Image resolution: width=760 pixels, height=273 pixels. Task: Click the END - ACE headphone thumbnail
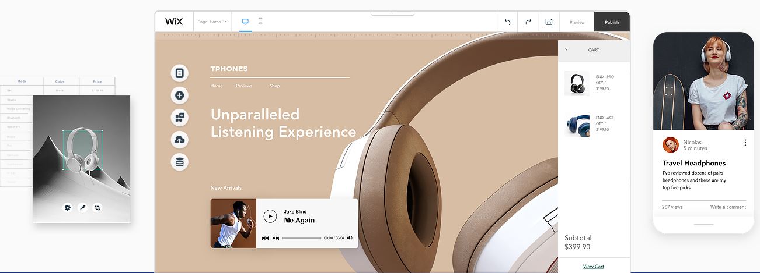point(577,125)
